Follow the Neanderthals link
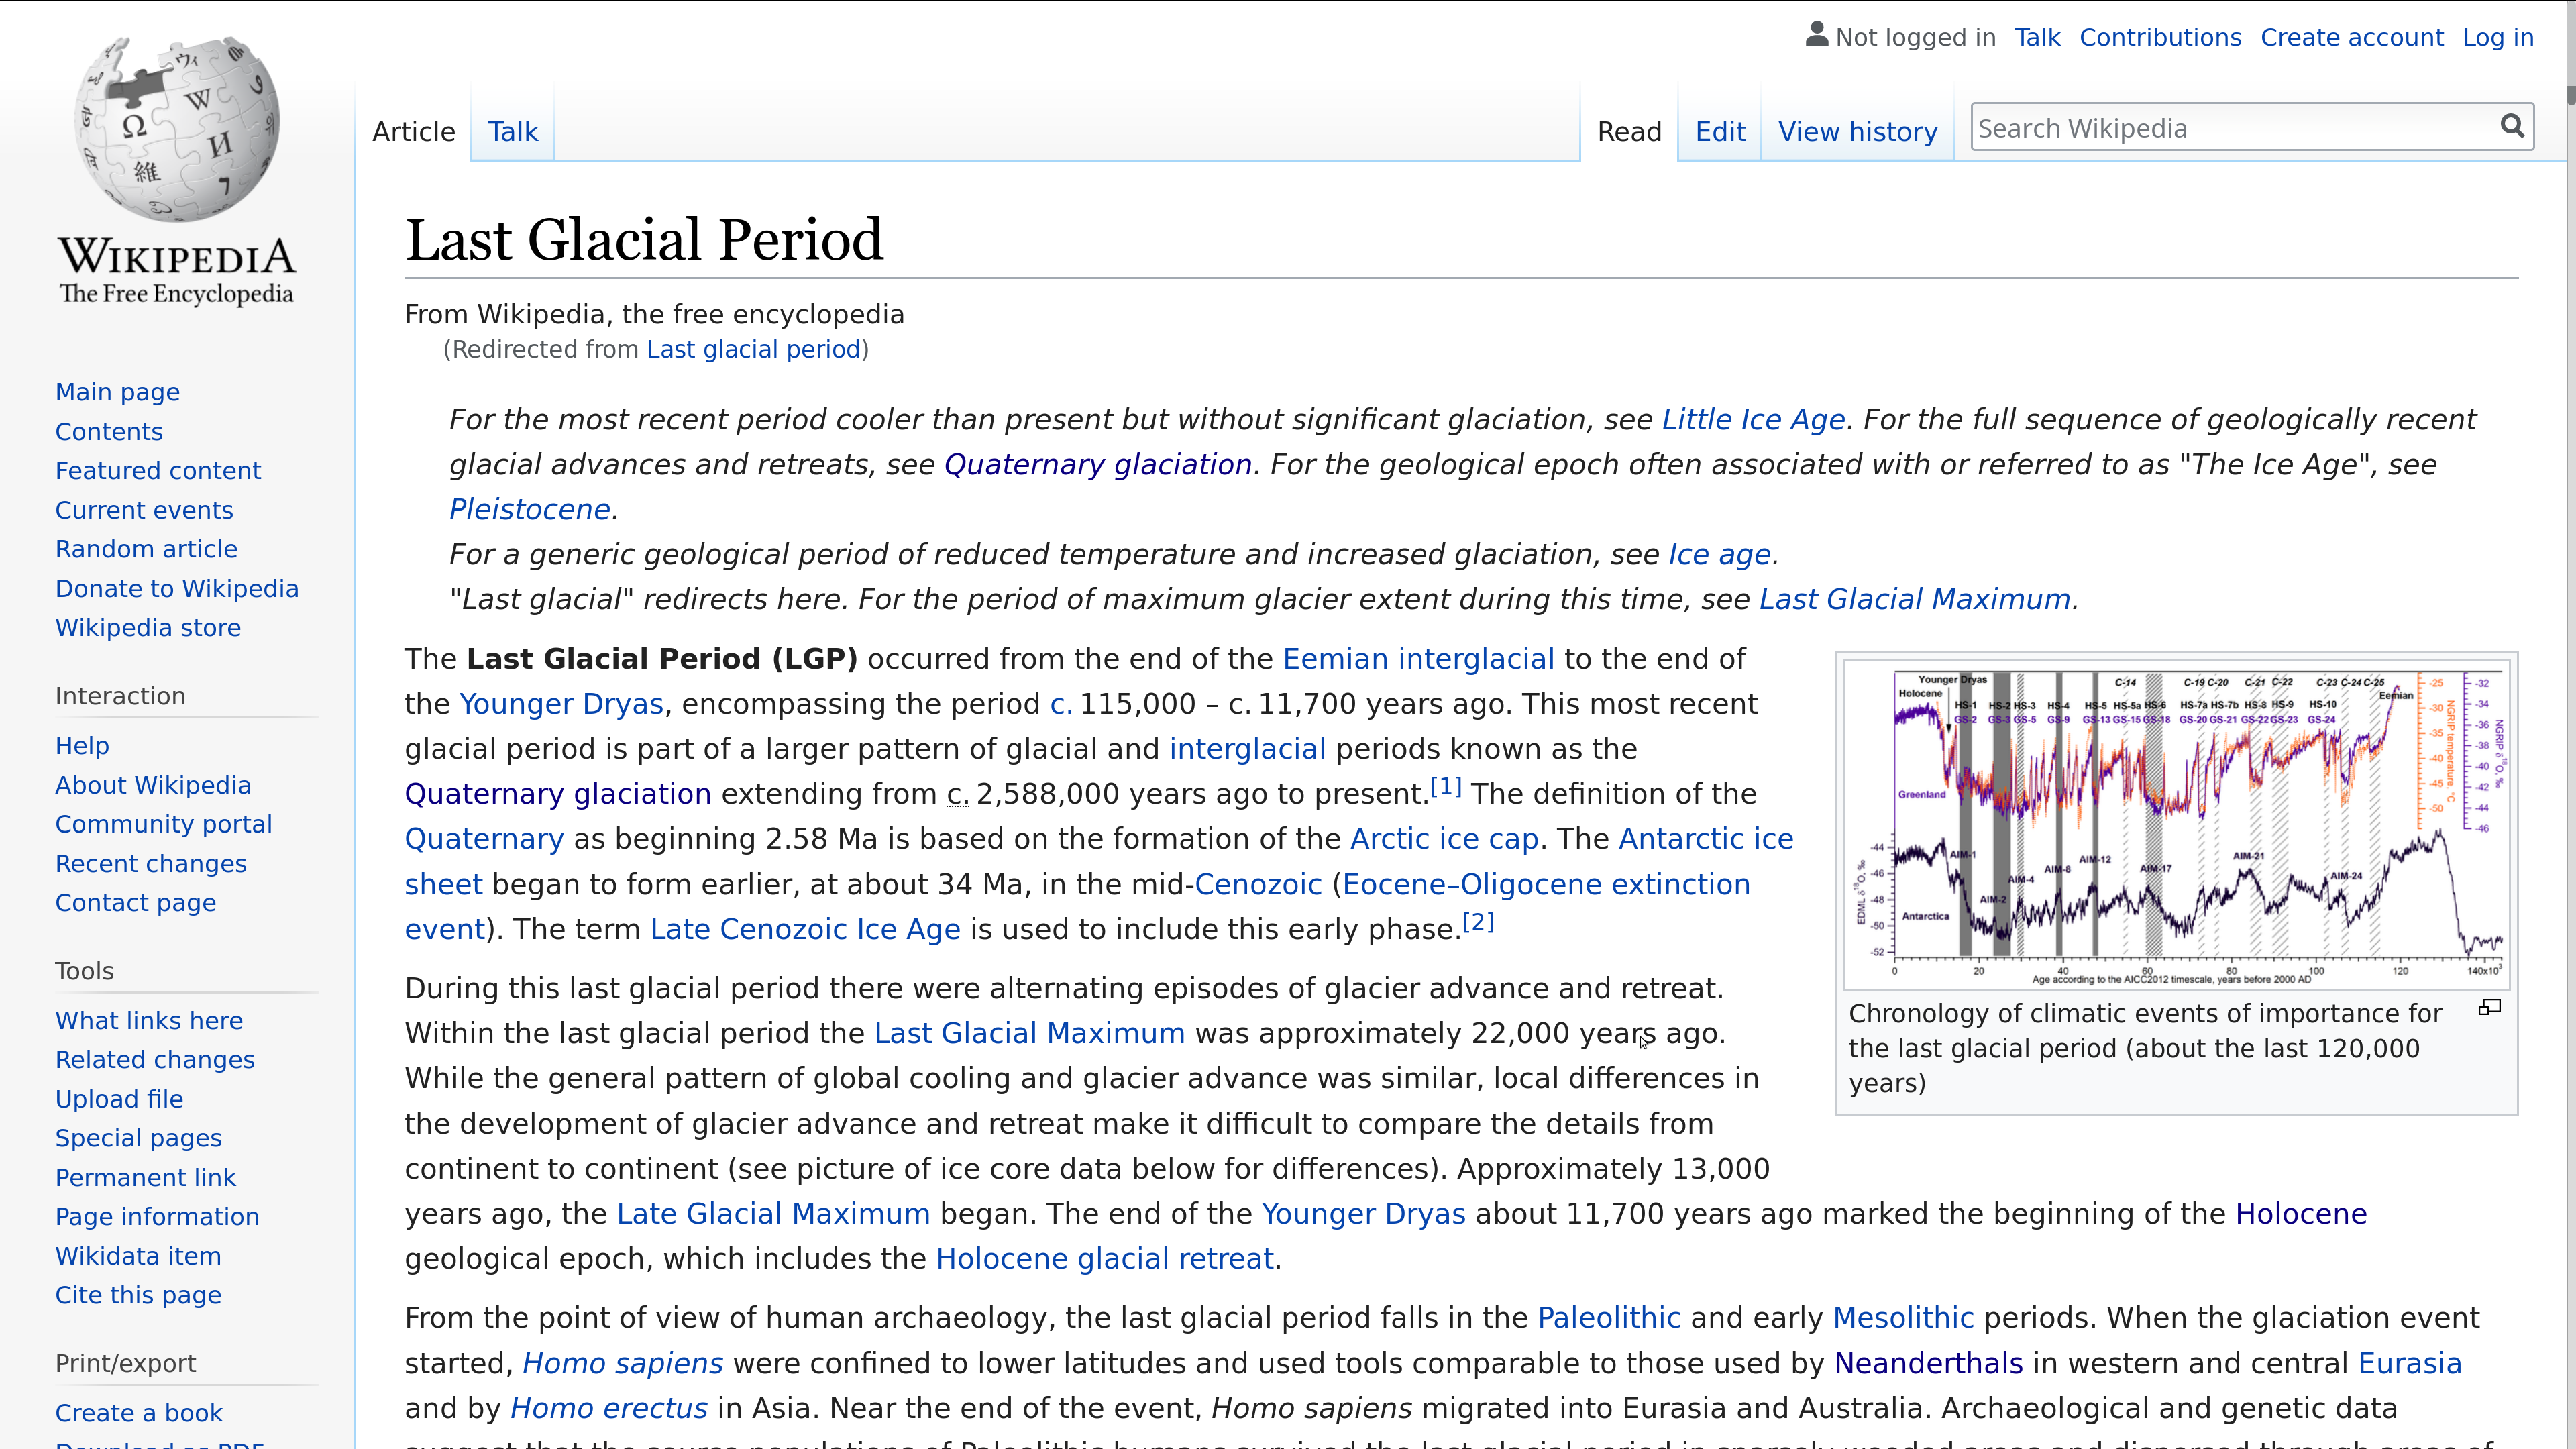Image resolution: width=2576 pixels, height=1449 pixels. pyautogui.click(x=1928, y=1363)
